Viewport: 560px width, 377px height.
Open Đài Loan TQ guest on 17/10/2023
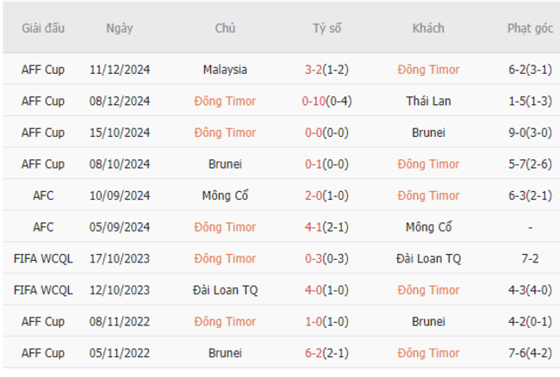click(428, 258)
